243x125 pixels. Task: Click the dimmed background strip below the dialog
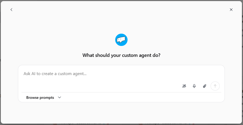click(x=121, y=124)
